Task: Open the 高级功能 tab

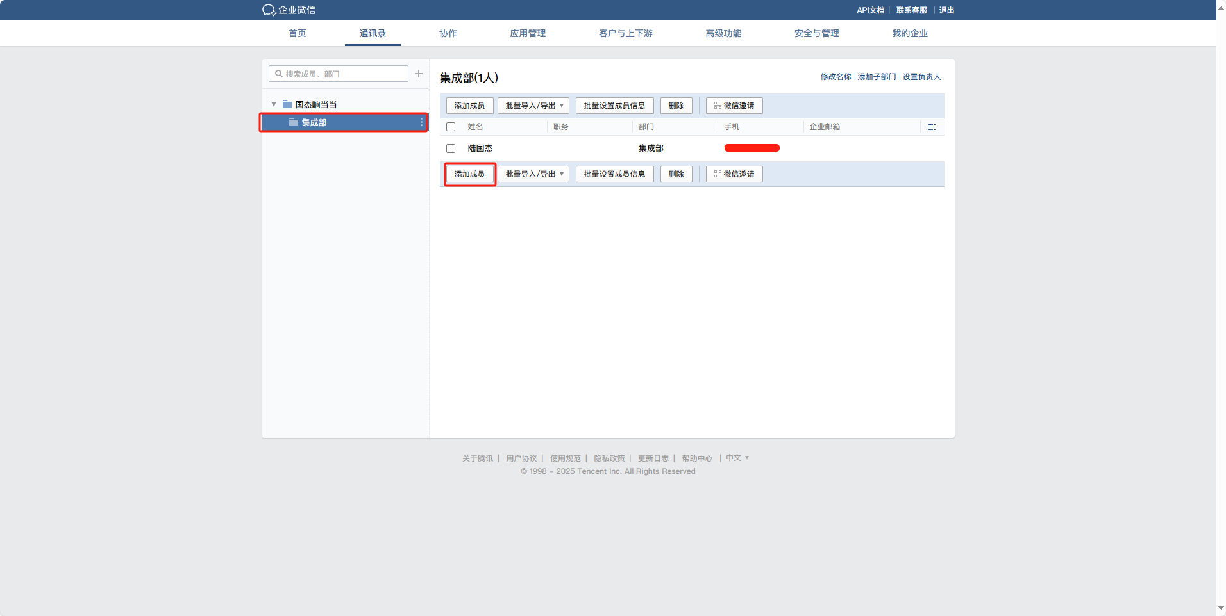Action: pos(723,33)
